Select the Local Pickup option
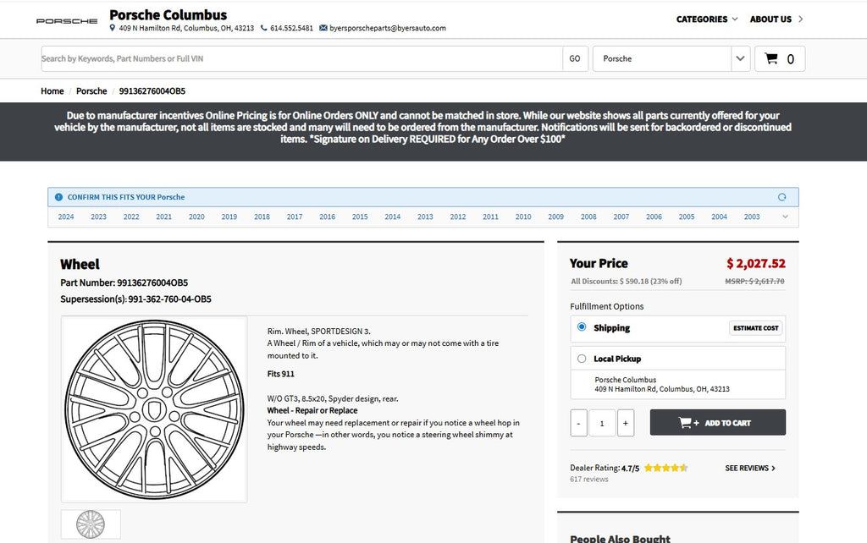The image size is (867, 543). [x=582, y=359]
